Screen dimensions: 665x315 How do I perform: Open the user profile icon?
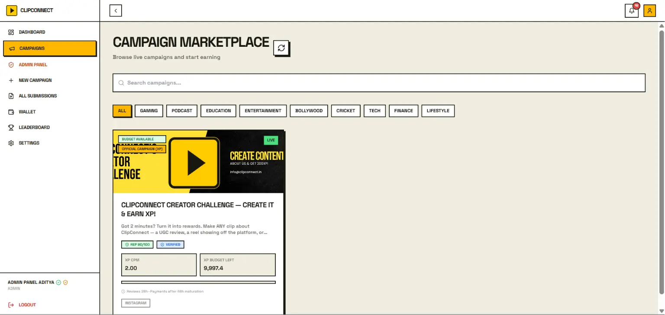[x=649, y=11]
